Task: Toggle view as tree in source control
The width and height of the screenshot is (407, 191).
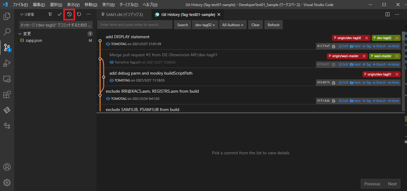Action: (50, 14)
